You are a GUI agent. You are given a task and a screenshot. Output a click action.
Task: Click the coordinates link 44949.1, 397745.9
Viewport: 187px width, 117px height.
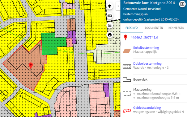(x=144, y=38)
